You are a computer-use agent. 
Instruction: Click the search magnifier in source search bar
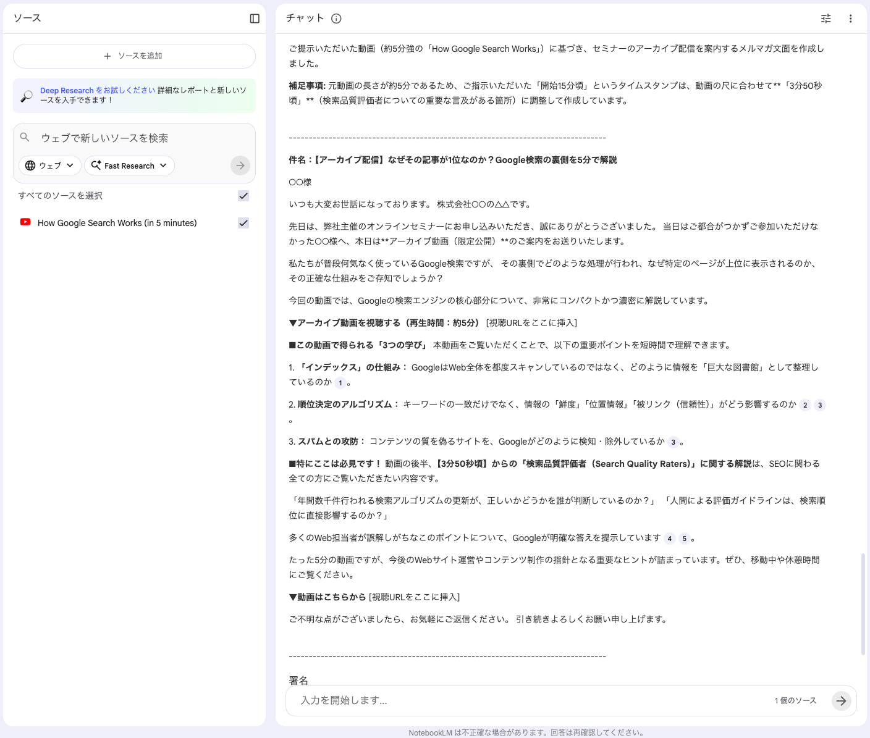point(25,137)
